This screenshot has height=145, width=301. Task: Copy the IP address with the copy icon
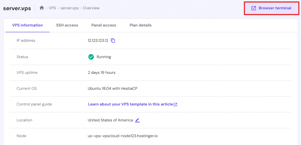pos(113,41)
